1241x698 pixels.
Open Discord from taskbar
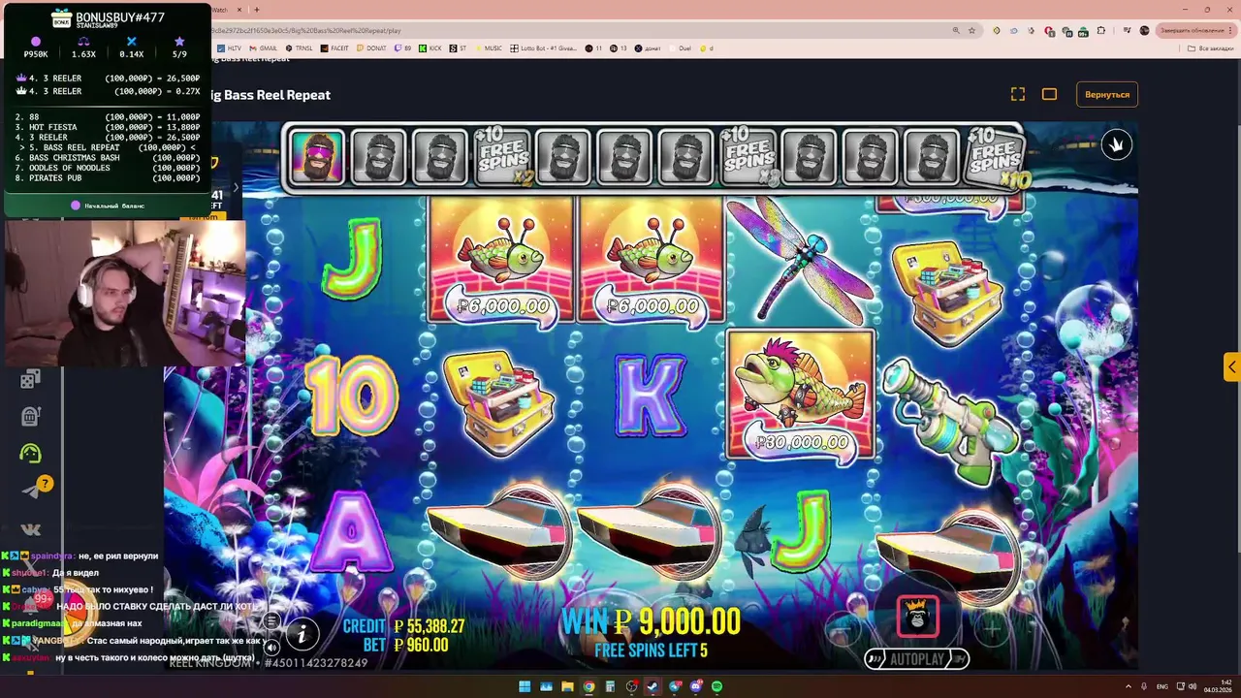(695, 686)
